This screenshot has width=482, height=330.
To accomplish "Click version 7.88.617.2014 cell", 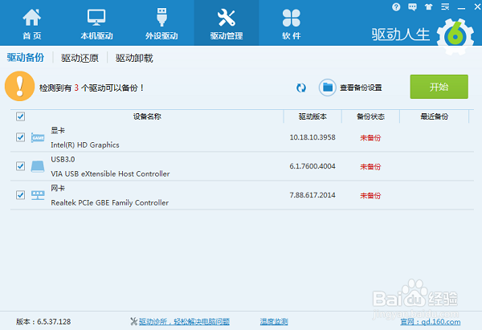I will click(x=312, y=195).
